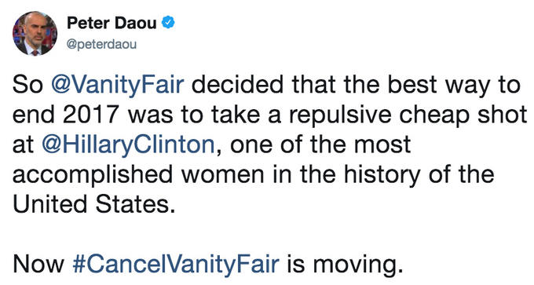Screen dimensions: 534x285
Task: Click the phrase "cheap shot"
Action: pos(463,115)
